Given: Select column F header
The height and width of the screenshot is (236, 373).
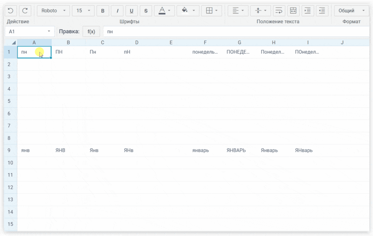Looking at the screenshot, I should pyautogui.click(x=205, y=43).
